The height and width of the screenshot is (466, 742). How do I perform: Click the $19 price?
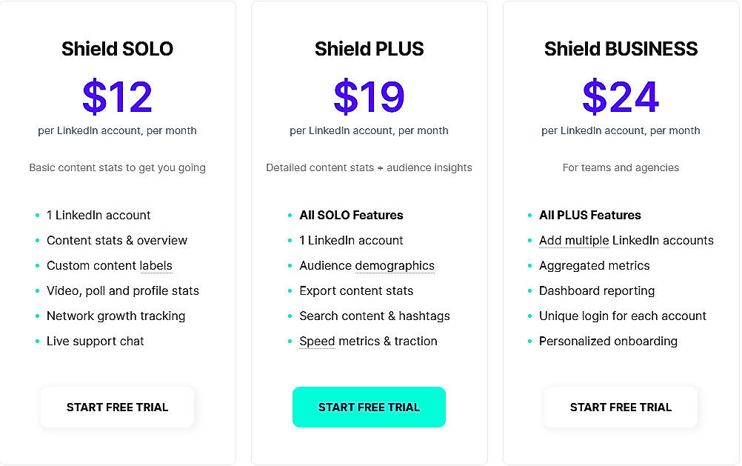369,96
